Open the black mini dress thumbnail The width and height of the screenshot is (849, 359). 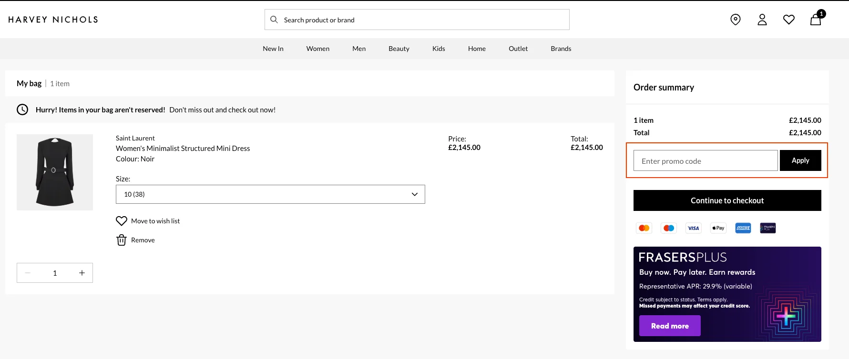55,172
